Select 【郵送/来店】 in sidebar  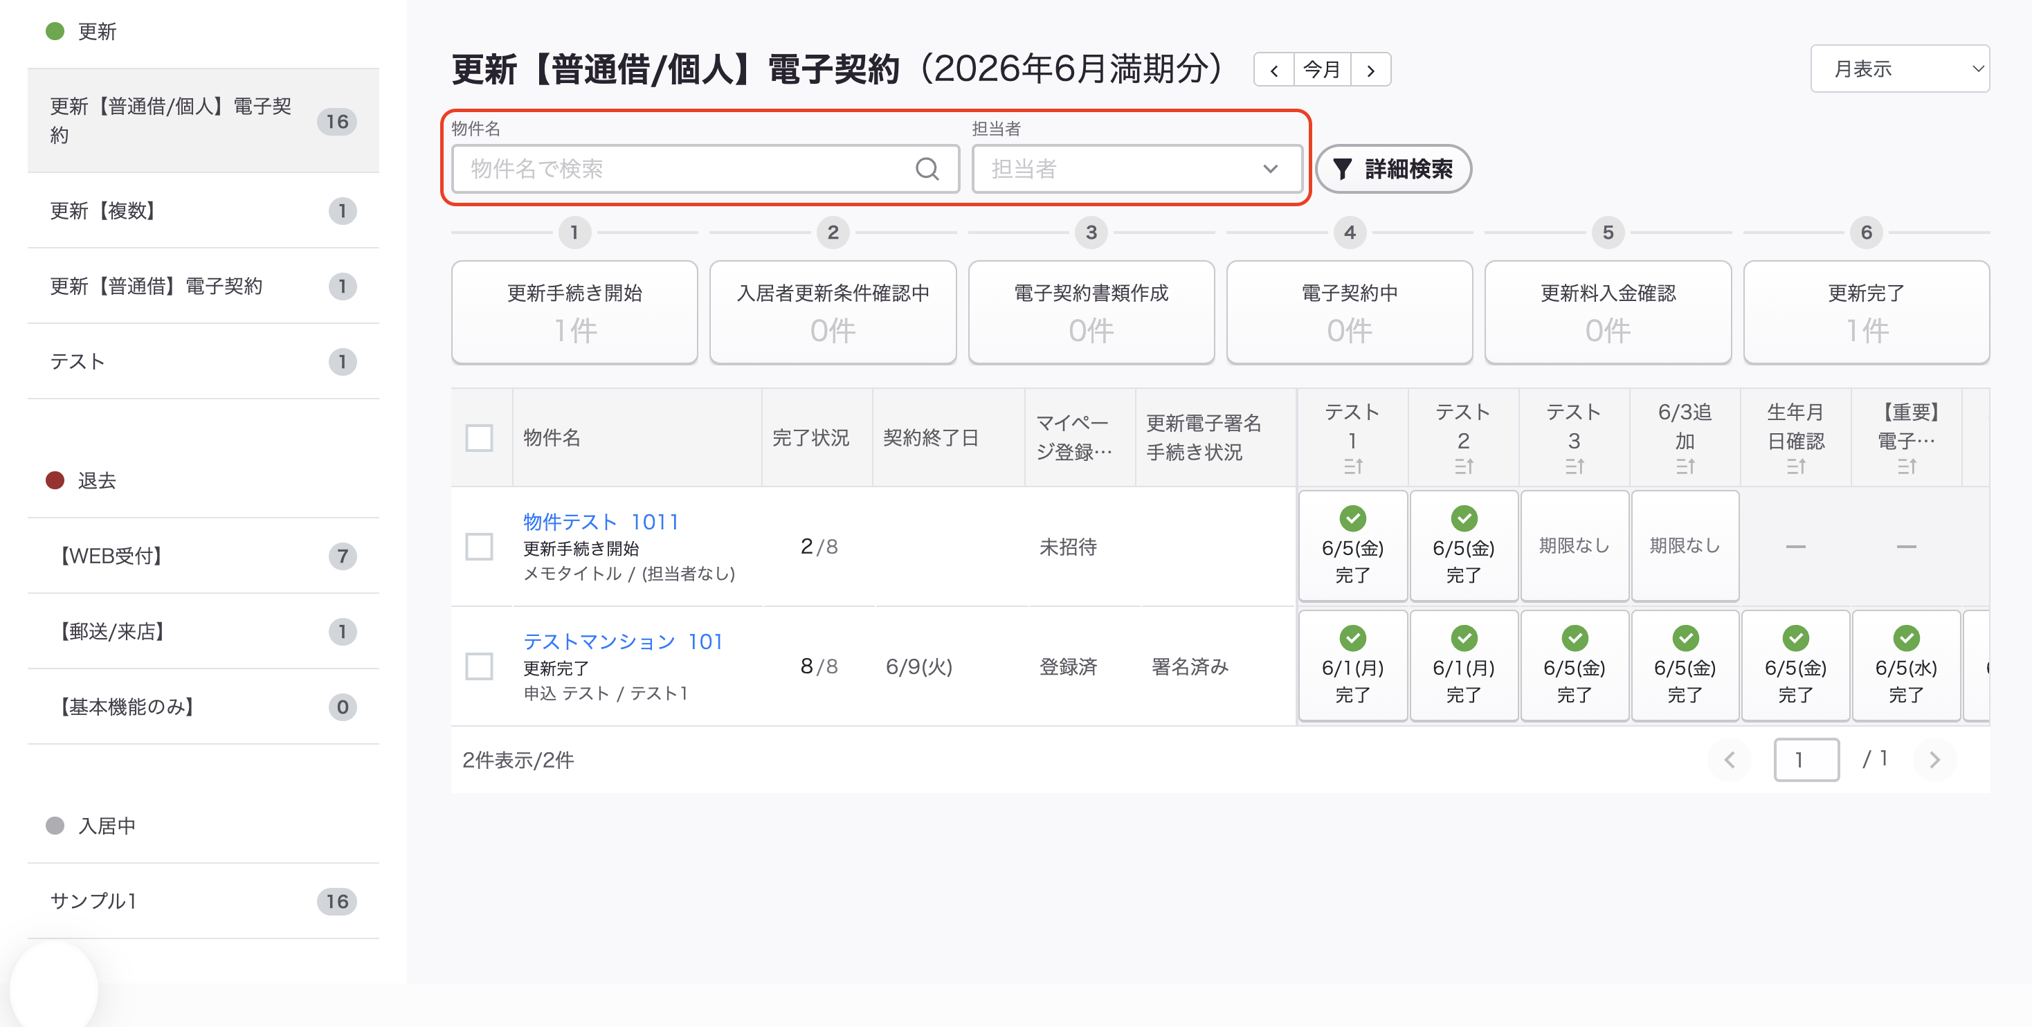(203, 631)
